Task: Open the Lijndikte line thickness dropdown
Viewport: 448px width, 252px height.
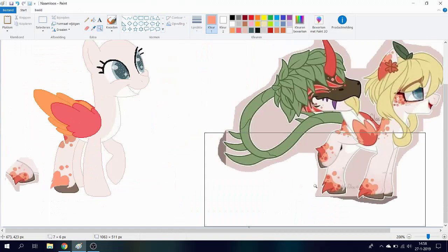Action: tap(197, 24)
